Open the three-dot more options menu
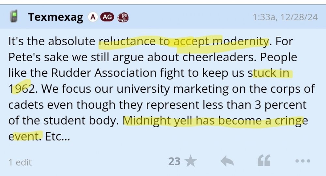The image size is (326, 176). 303,161
